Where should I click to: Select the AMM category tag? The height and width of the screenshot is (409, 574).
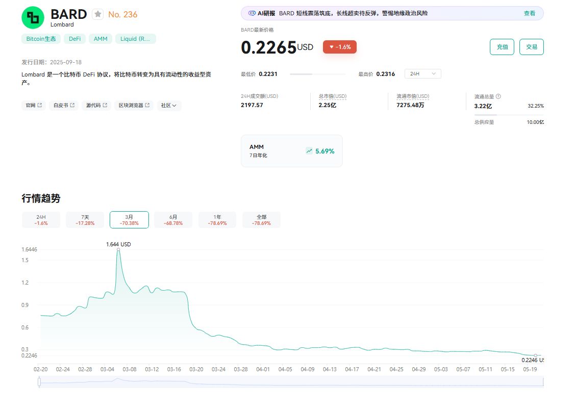pyautogui.click(x=101, y=39)
